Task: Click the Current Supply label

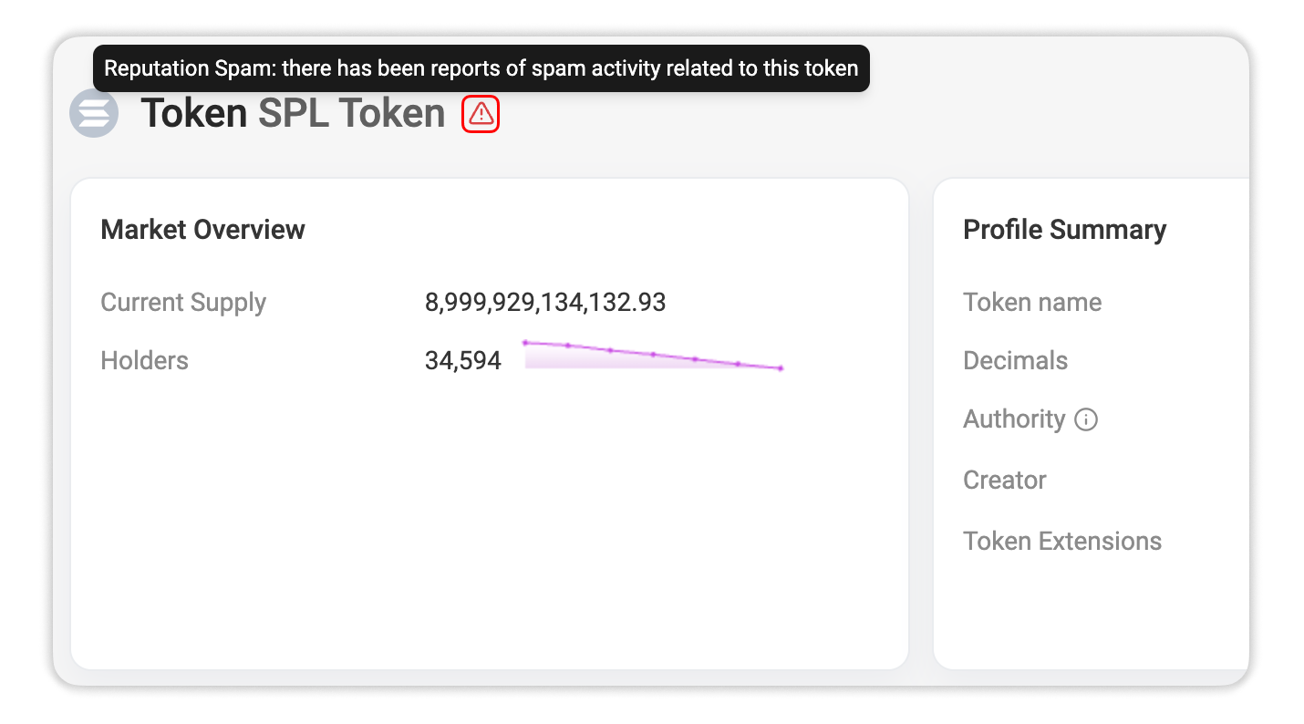Action: point(183,303)
